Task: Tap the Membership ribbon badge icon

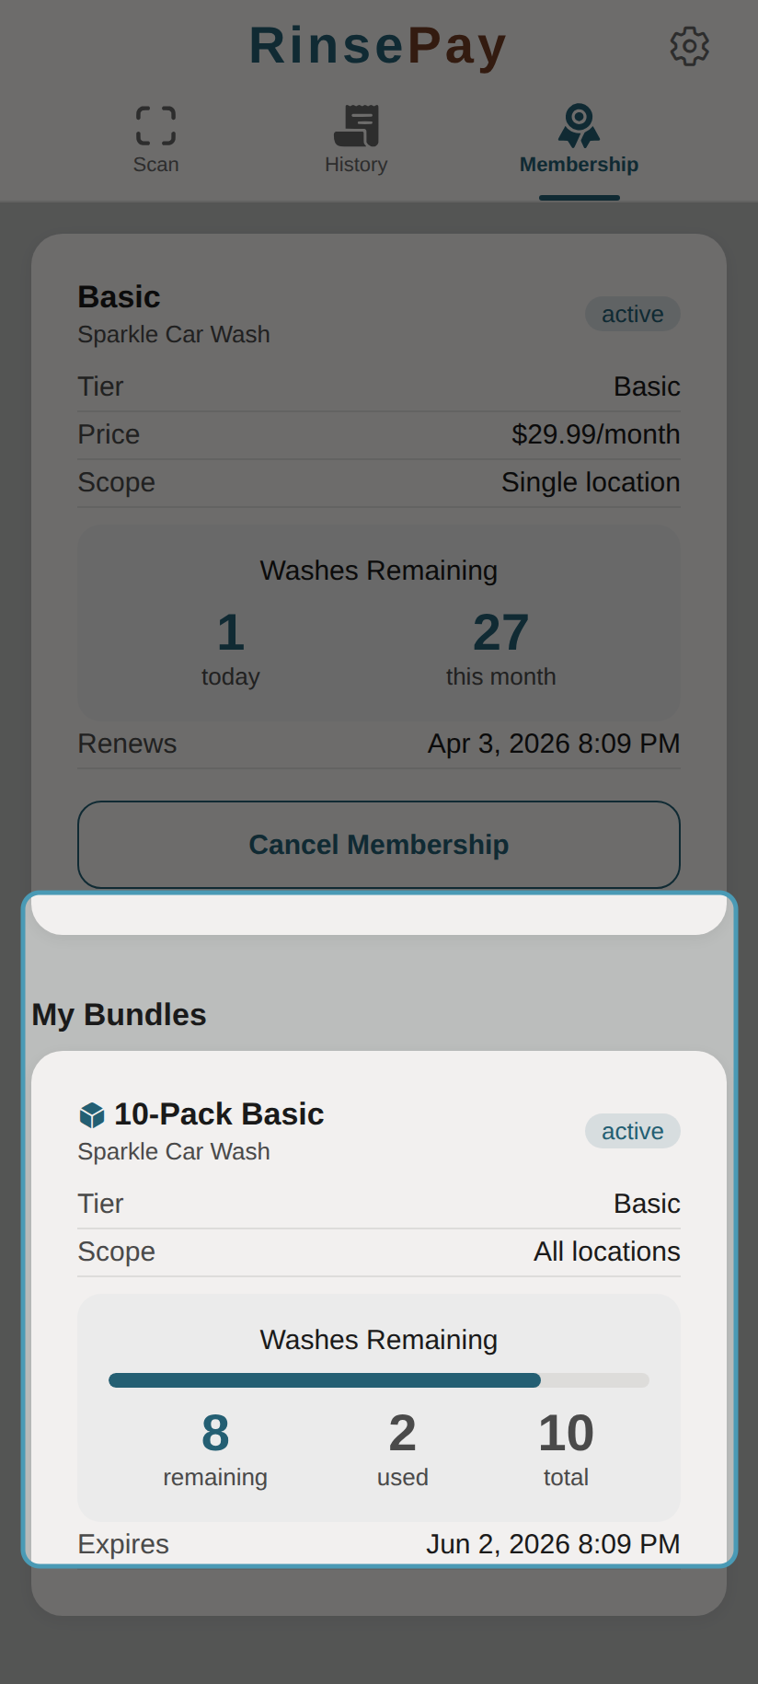Action: (579, 126)
